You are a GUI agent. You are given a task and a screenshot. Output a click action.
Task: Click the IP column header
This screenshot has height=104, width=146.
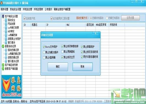pyautogui.click(x=56, y=25)
